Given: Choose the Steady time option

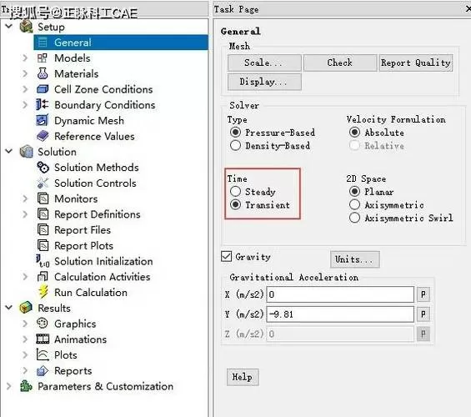Looking at the screenshot, I should pos(235,191).
